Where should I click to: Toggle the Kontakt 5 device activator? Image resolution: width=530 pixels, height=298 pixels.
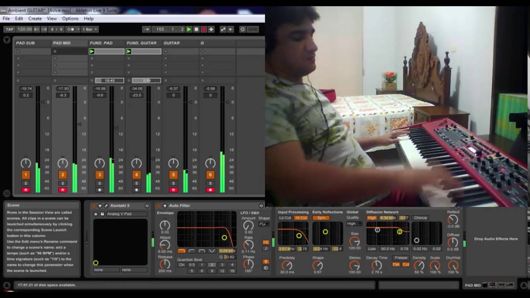click(x=94, y=206)
